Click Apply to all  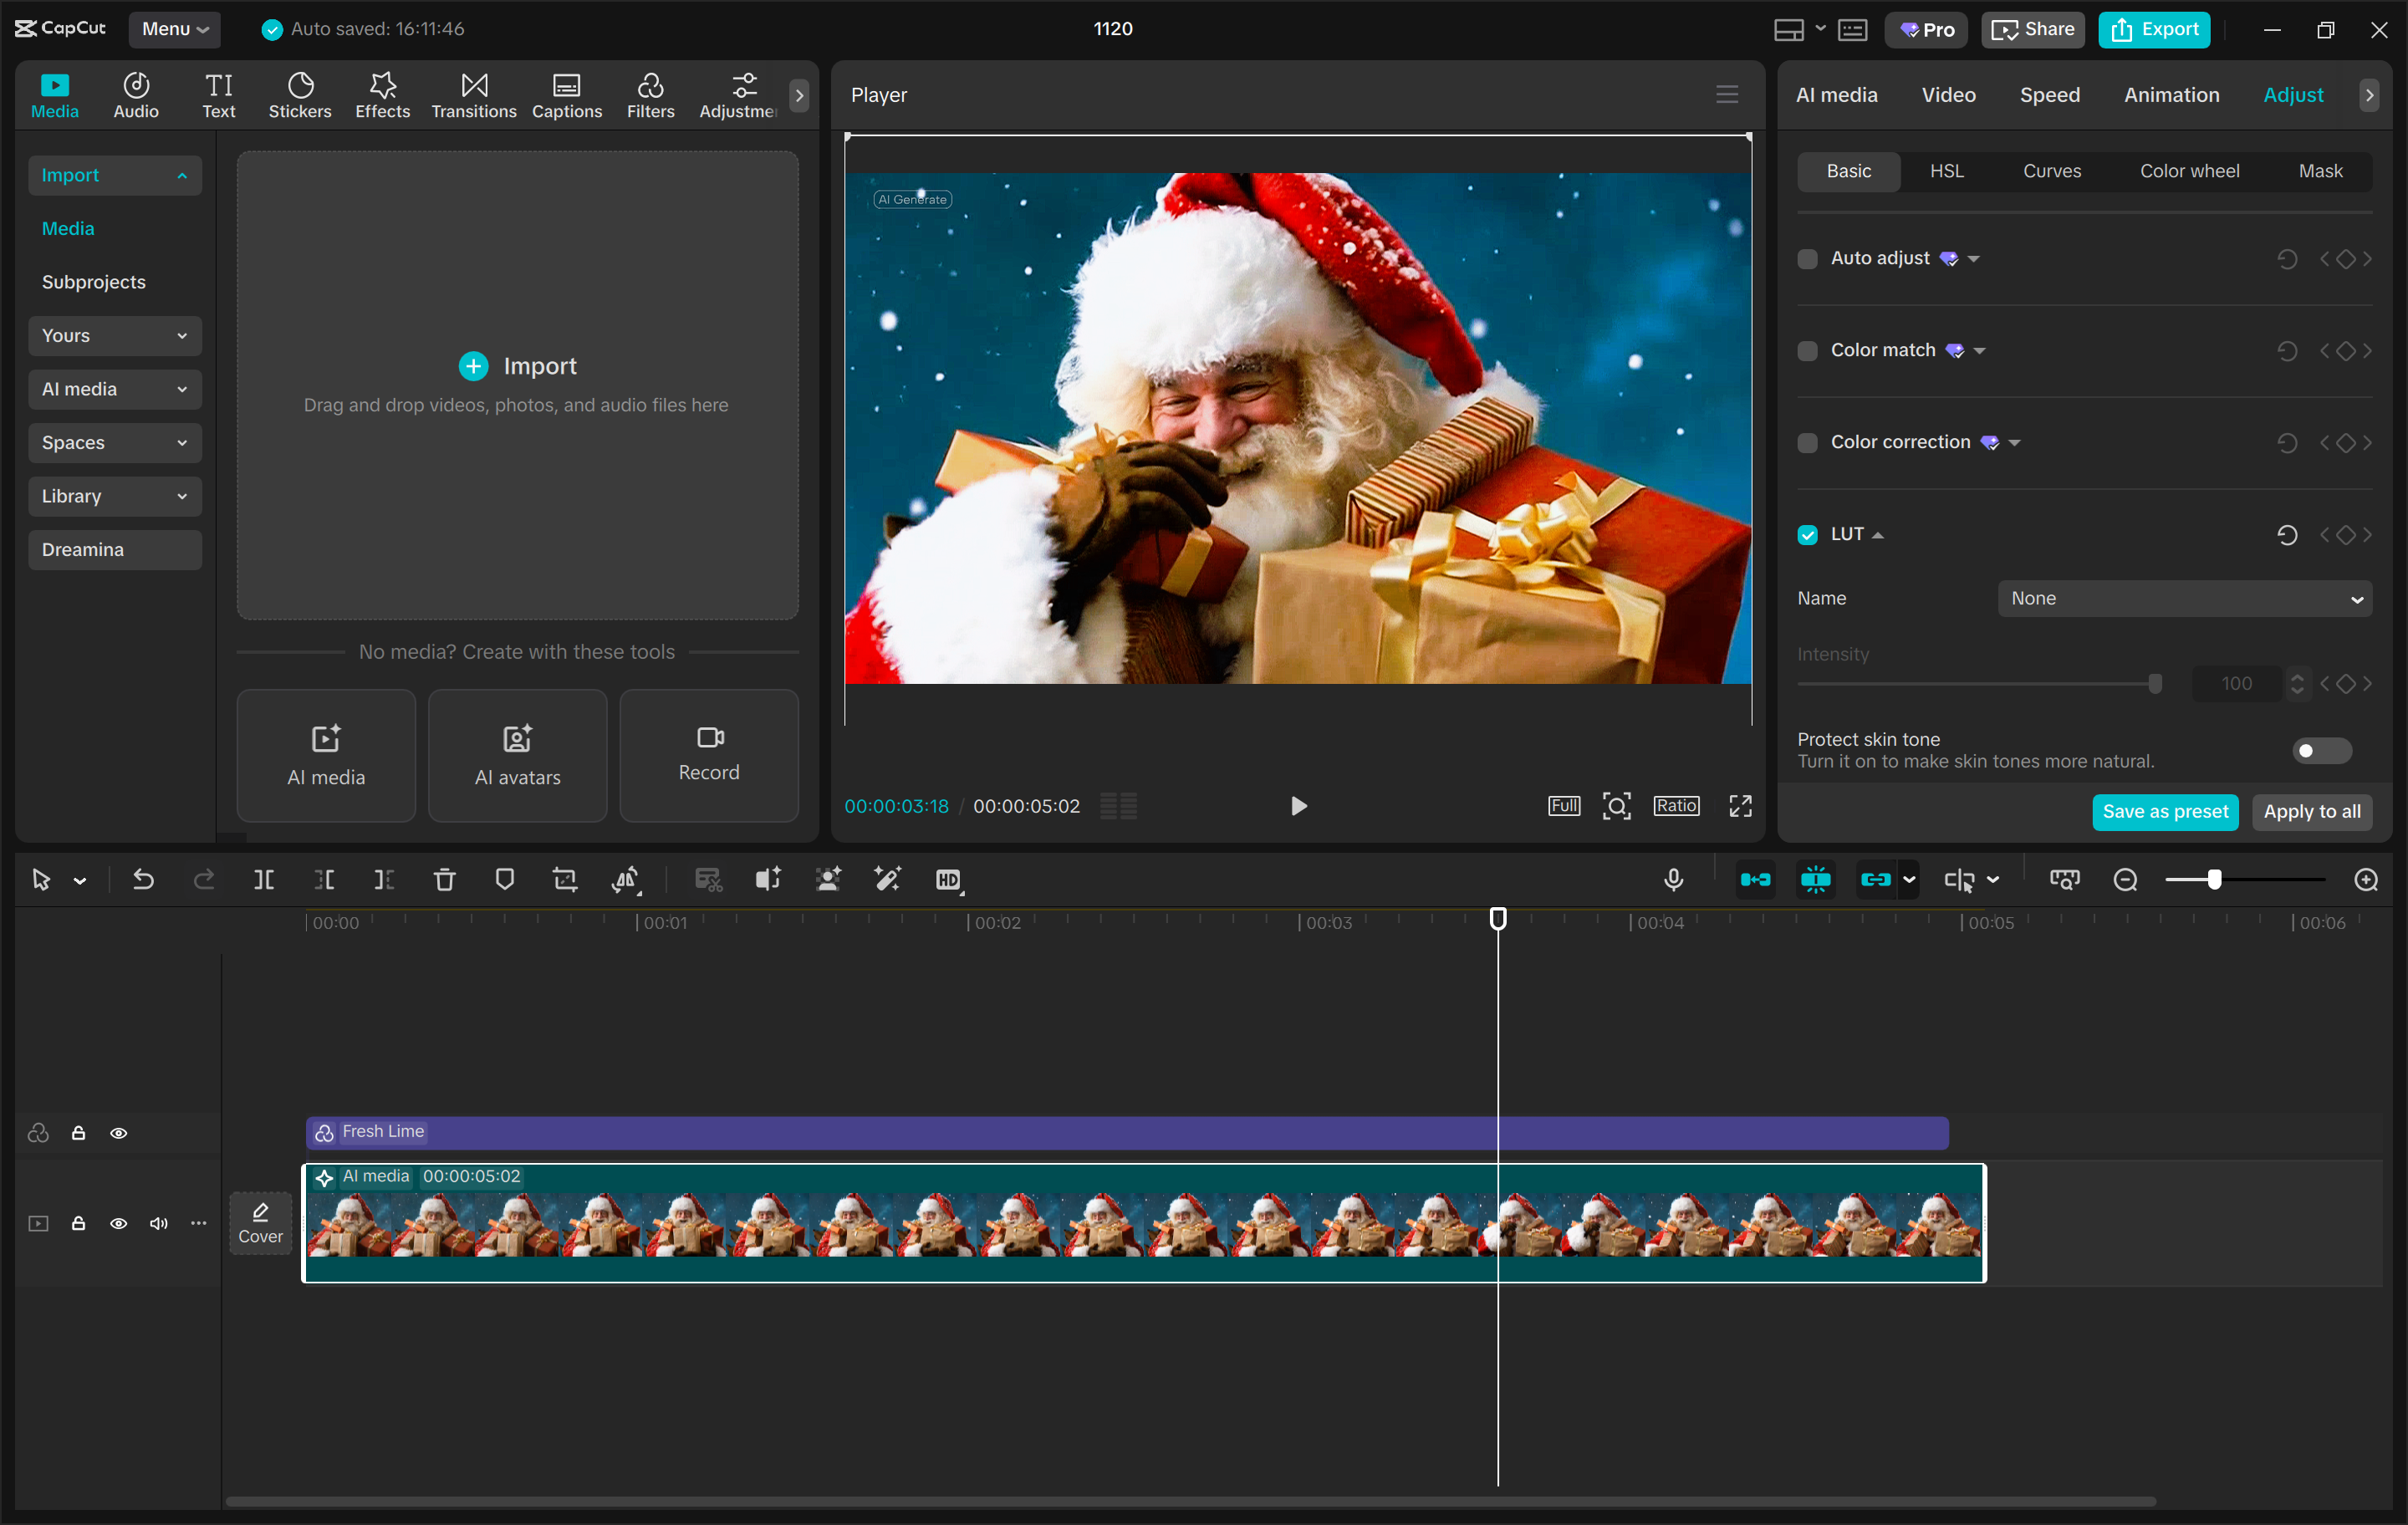point(2312,812)
